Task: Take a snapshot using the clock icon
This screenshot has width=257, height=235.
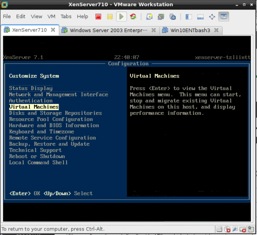Action: click(x=149, y=17)
